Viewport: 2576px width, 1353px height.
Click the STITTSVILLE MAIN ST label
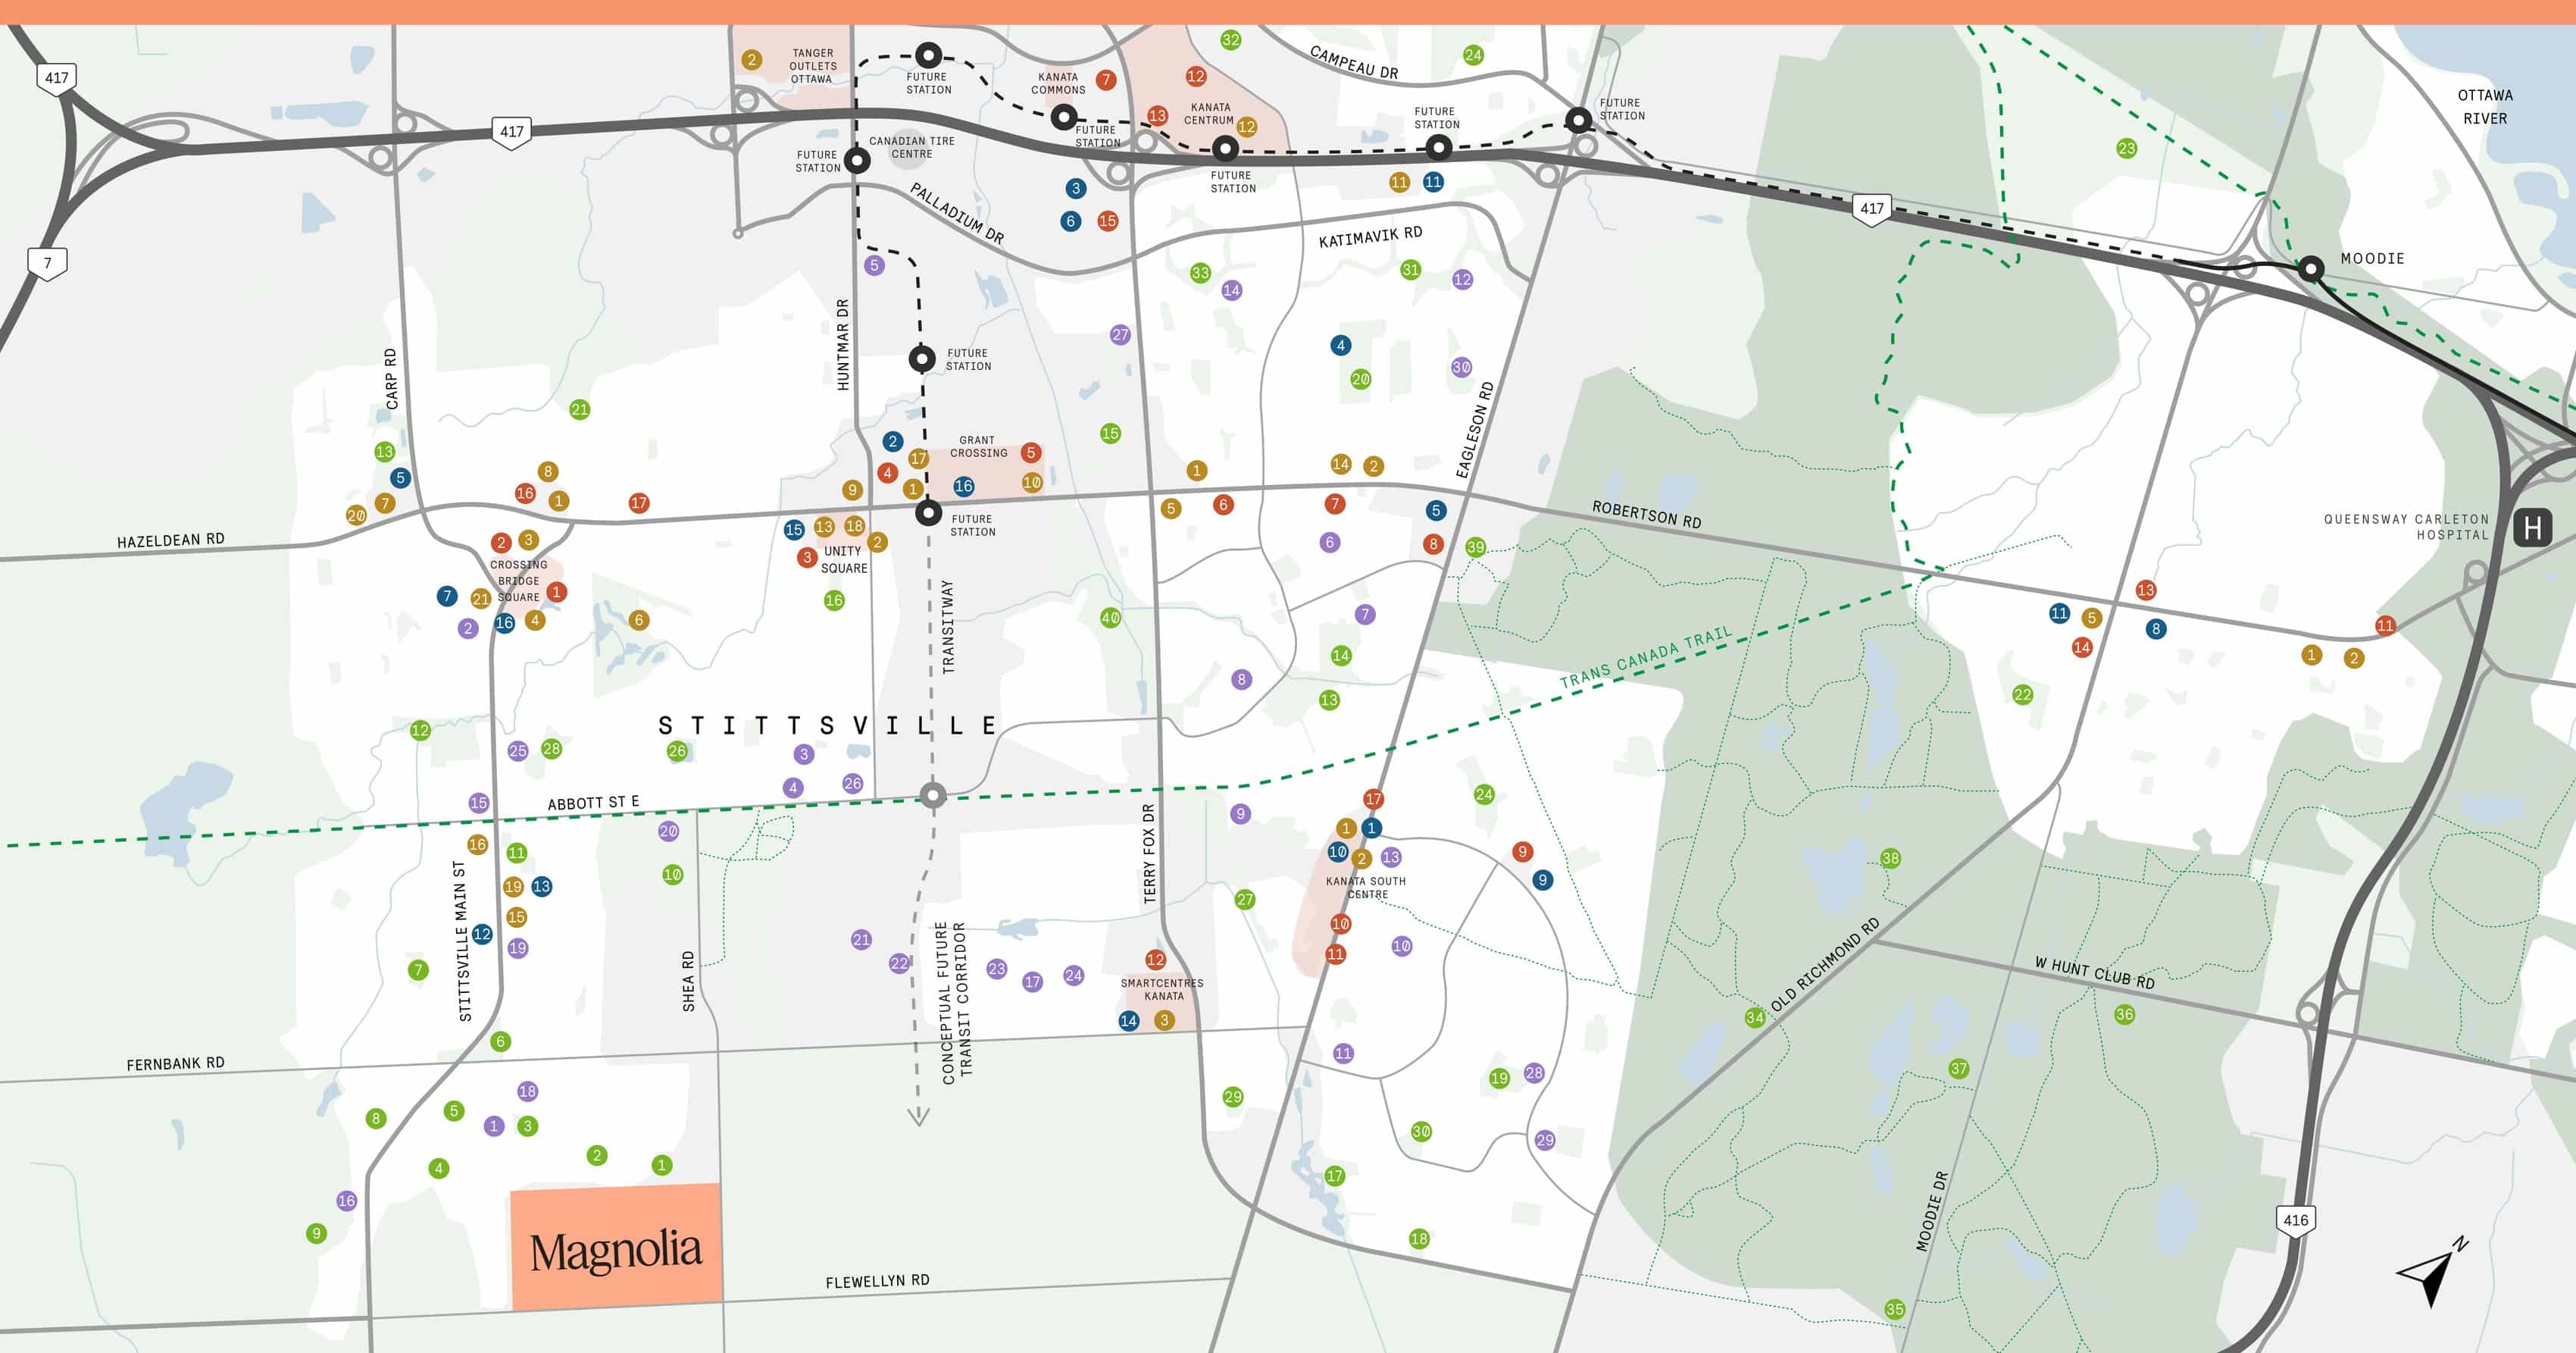[462, 941]
